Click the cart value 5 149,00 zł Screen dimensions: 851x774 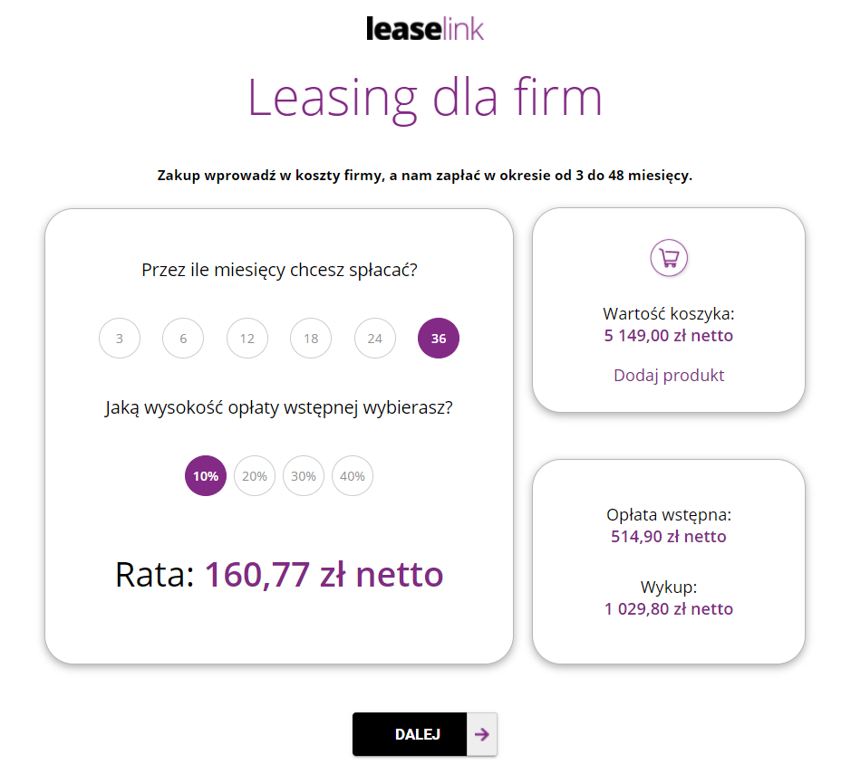click(x=669, y=336)
